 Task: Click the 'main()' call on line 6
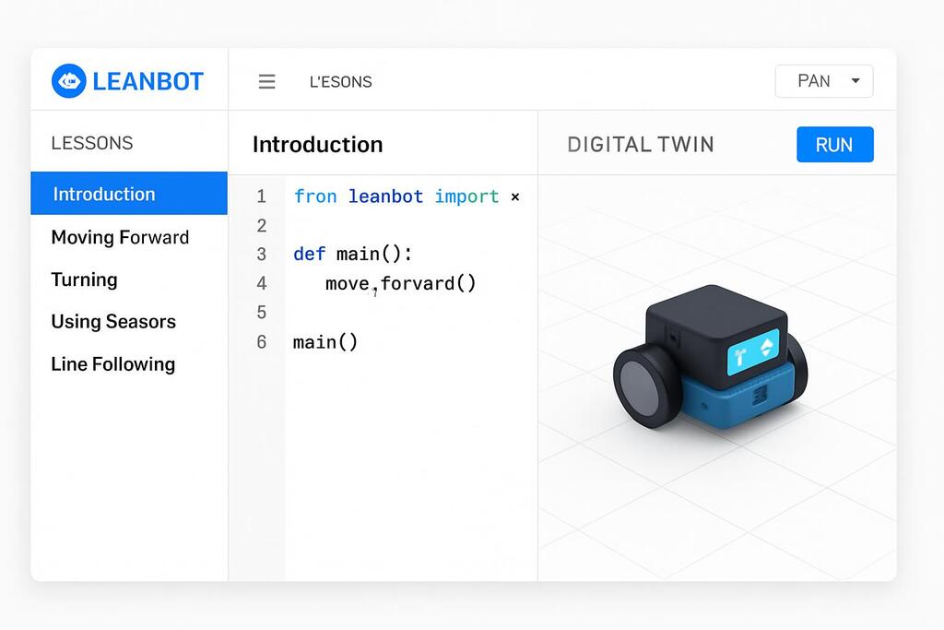coord(325,342)
